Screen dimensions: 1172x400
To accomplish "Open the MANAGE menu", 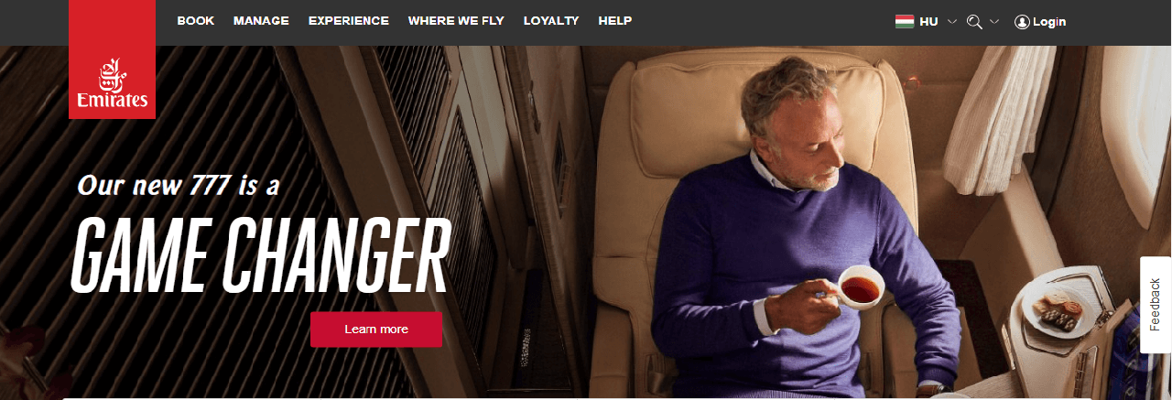I will tap(261, 21).
